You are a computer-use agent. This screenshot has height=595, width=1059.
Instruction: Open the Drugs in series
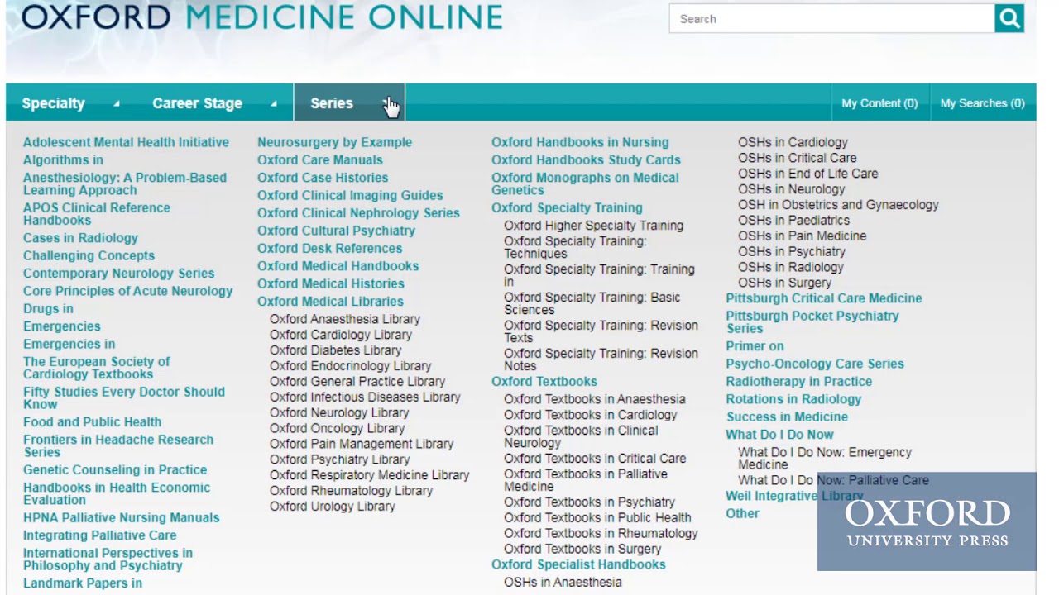click(48, 309)
